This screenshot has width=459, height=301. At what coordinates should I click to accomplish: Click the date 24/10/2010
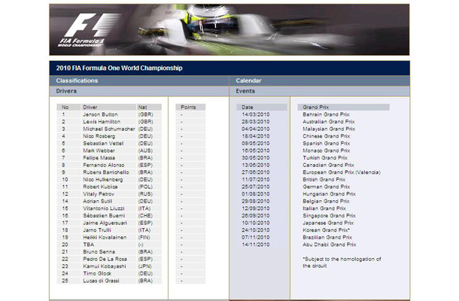tap(256, 230)
